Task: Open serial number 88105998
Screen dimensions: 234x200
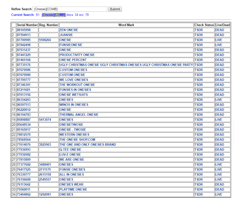Action: (24, 30)
